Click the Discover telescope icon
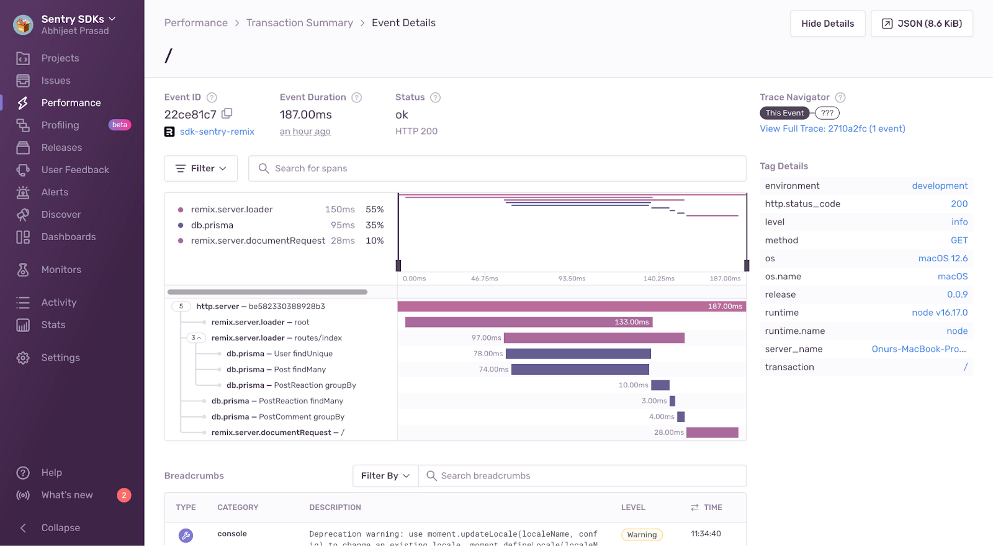993x546 pixels. 23,215
